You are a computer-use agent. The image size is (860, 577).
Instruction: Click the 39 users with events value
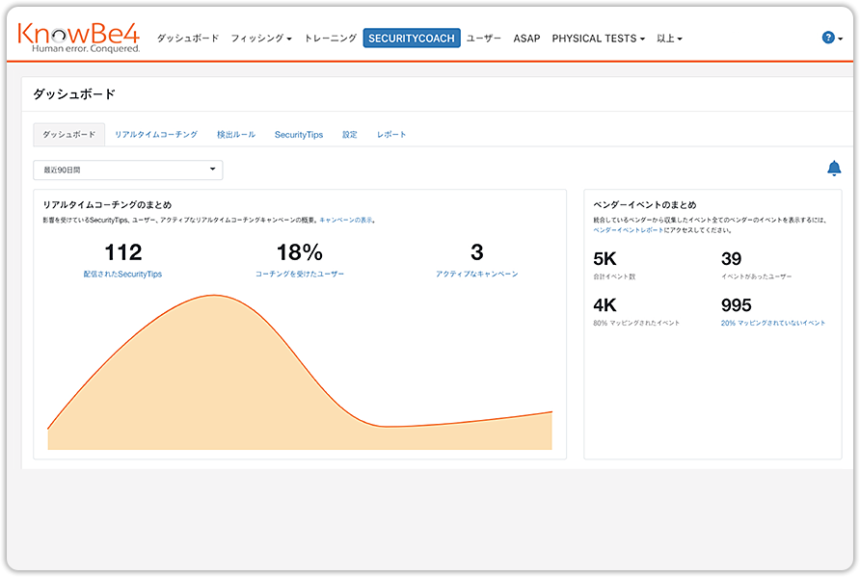pyautogui.click(x=731, y=258)
